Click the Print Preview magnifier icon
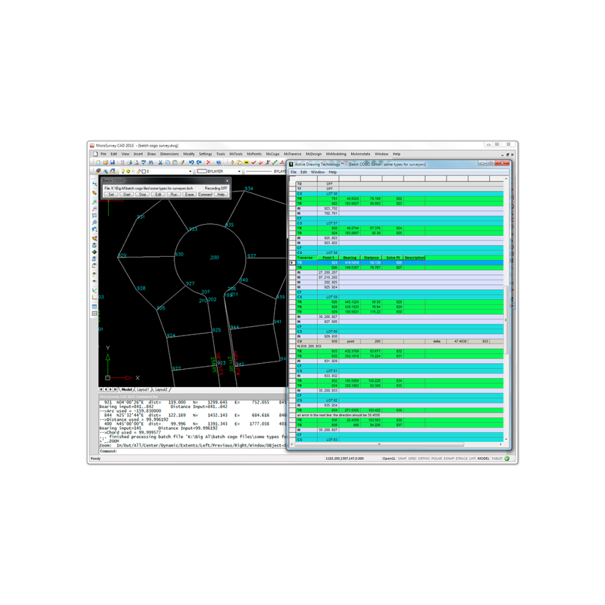 pos(136,163)
